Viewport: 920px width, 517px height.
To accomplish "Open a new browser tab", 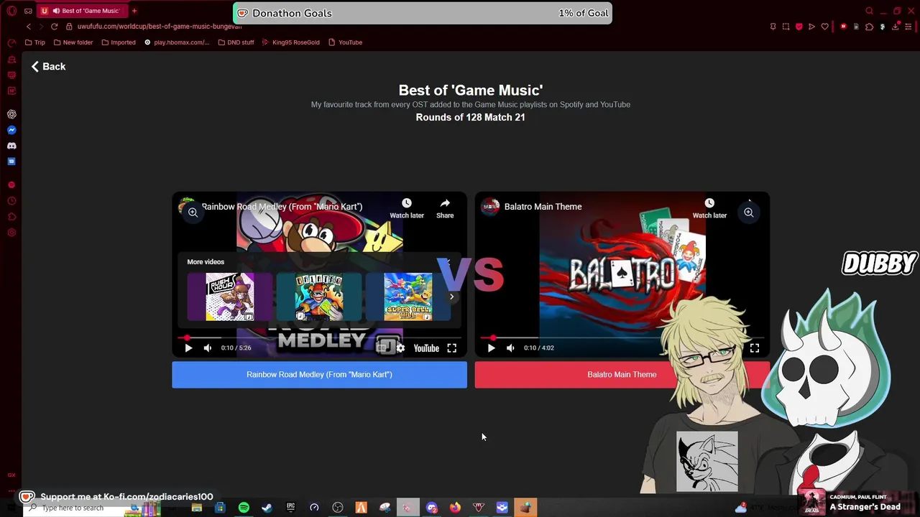I will (x=134, y=11).
